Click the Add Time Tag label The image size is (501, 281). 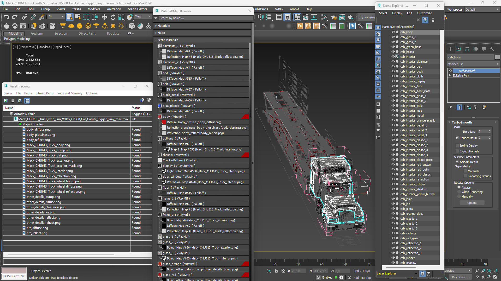pyautogui.click(x=362, y=278)
